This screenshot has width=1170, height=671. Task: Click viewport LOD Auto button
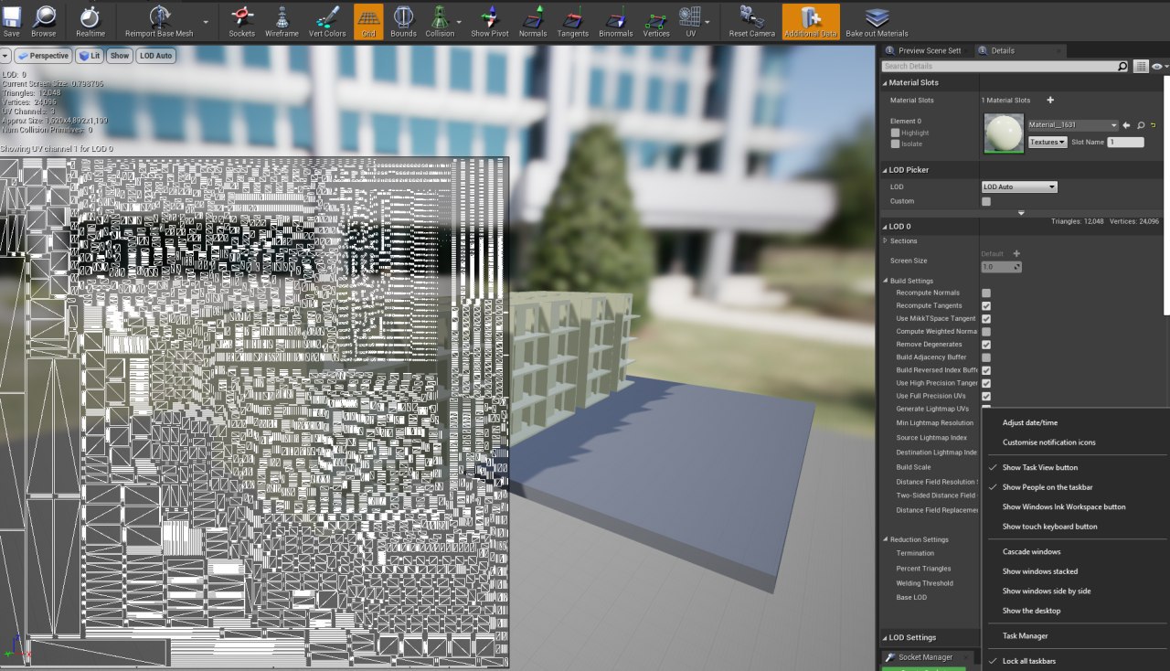tap(156, 56)
